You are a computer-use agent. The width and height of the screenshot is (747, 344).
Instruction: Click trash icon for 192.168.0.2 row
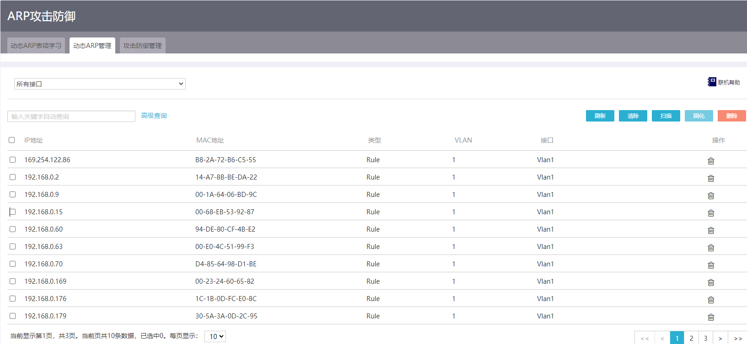711,178
